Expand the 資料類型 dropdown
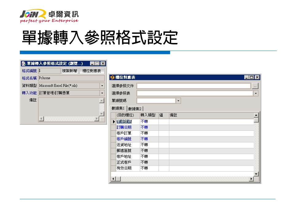 tap(102, 86)
